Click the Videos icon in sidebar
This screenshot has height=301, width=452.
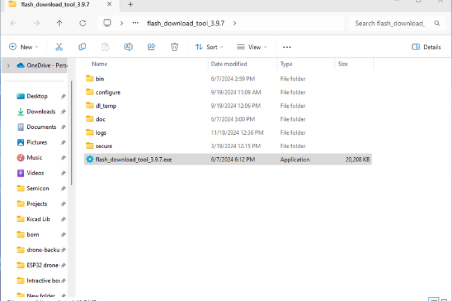click(x=20, y=173)
